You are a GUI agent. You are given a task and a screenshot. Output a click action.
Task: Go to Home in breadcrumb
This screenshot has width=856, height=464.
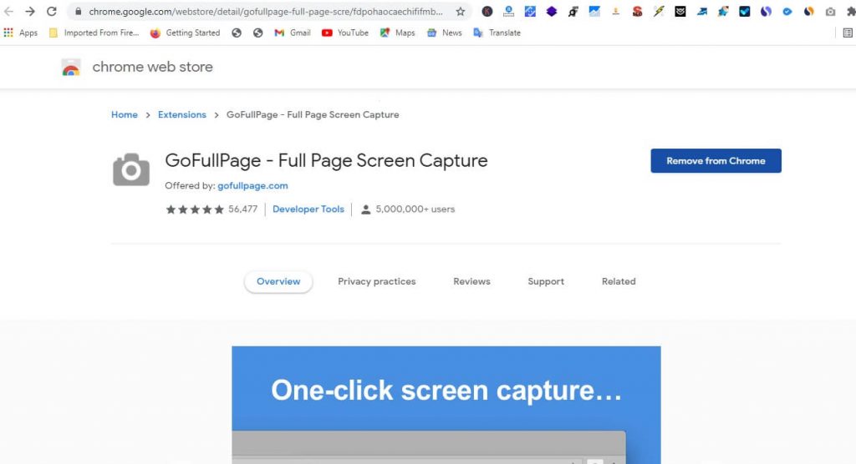click(x=125, y=114)
